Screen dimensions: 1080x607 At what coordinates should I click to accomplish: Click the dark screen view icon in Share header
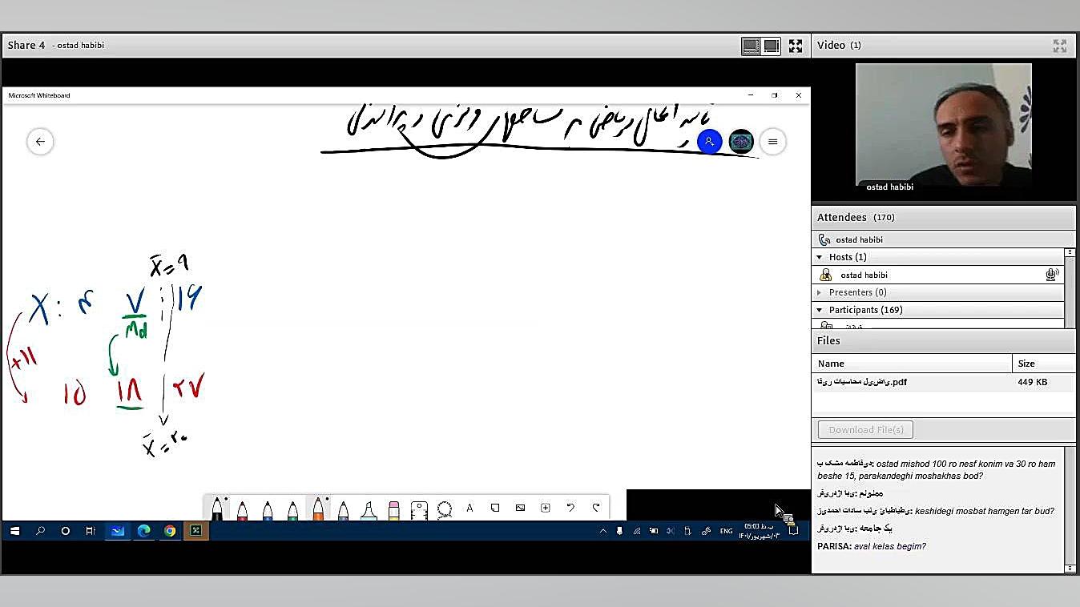point(752,46)
